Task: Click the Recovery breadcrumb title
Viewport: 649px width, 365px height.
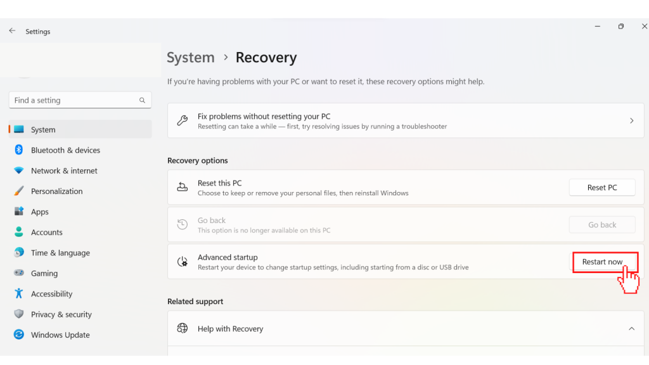Action: (x=266, y=57)
